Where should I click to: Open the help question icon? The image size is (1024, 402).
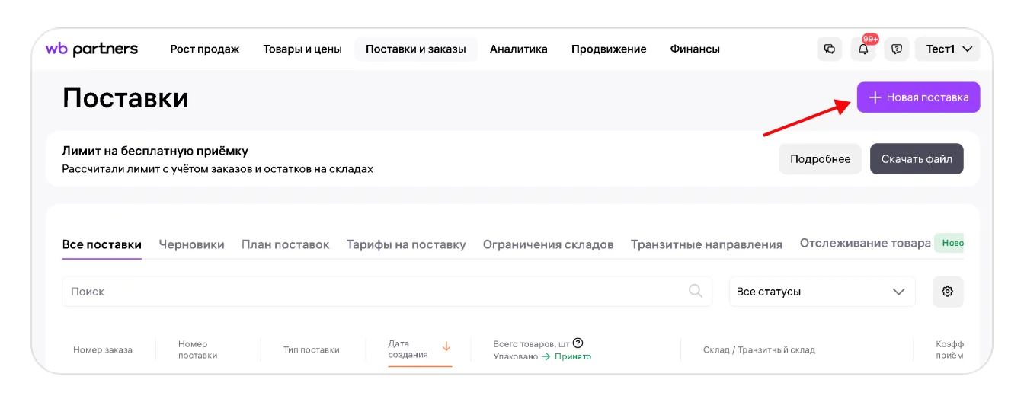point(897,49)
